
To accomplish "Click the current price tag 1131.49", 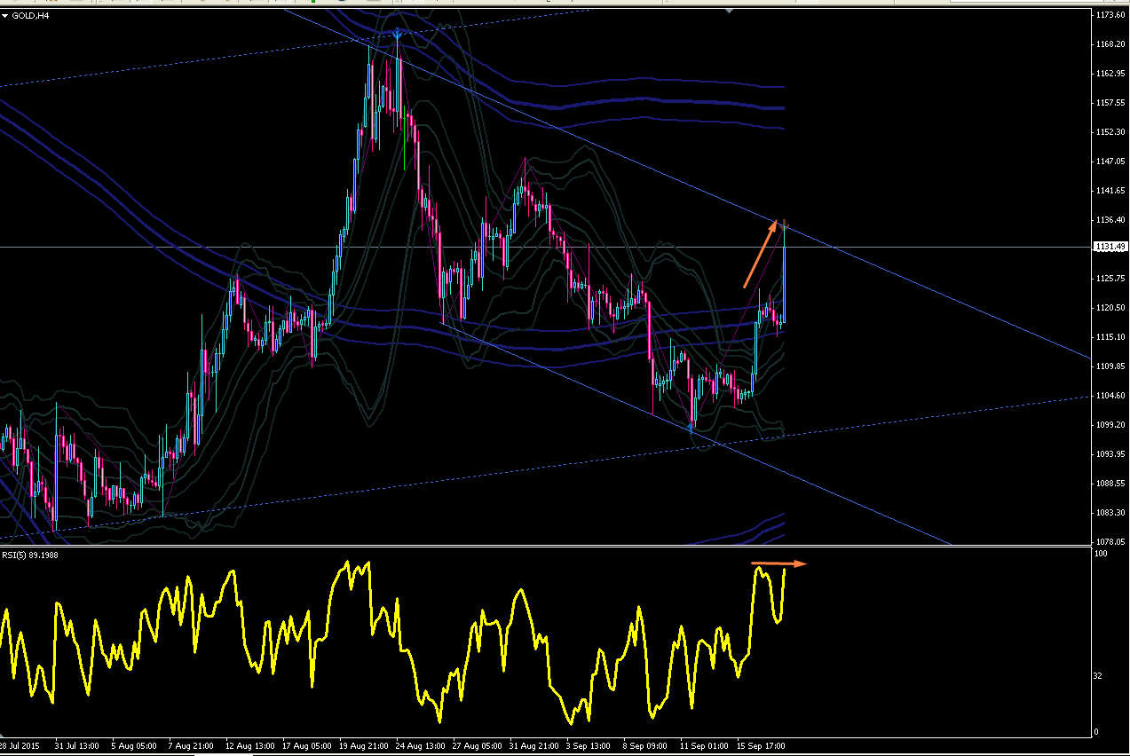I will 1110,247.
